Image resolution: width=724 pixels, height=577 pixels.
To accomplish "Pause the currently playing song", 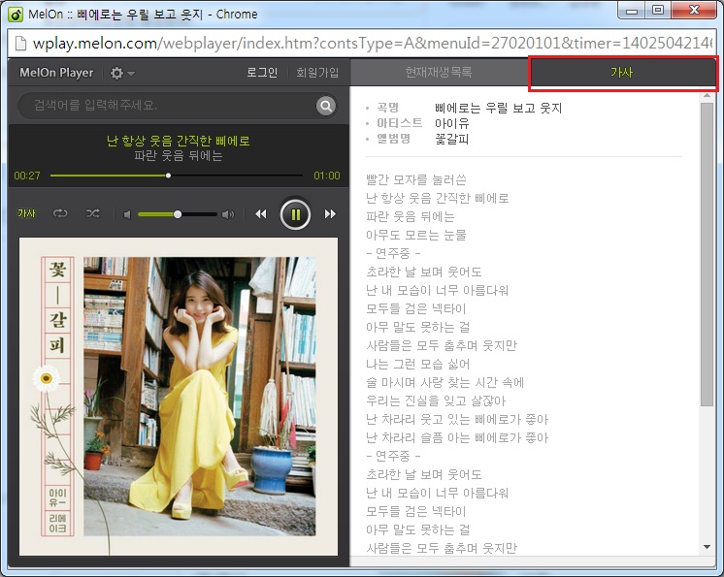I will tap(296, 214).
